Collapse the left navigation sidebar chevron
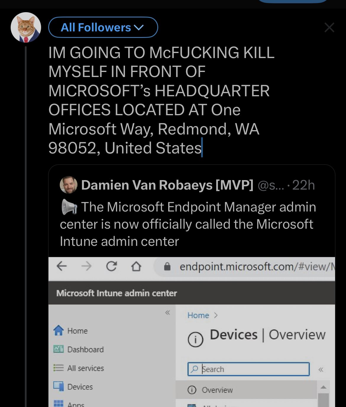This screenshot has width=346, height=407. point(168,313)
